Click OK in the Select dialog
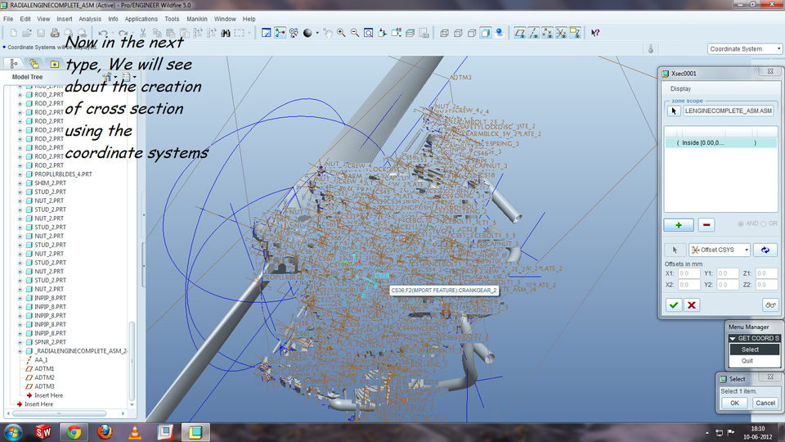The width and height of the screenshot is (785, 442). (734, 403)
